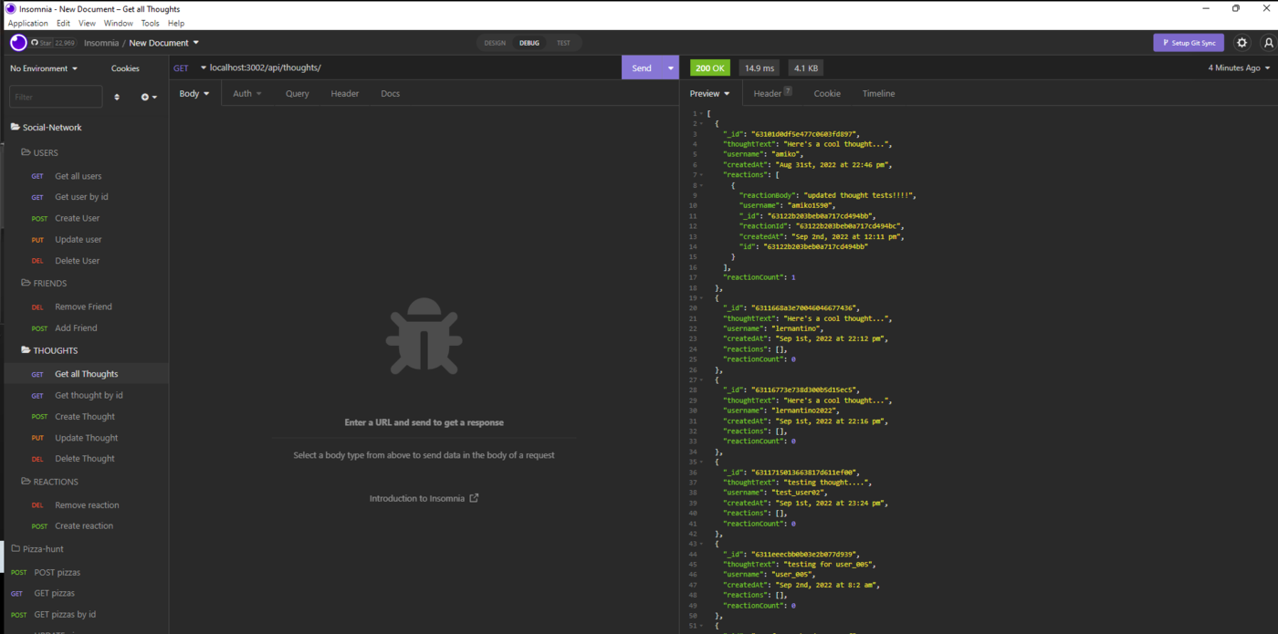Click the sort requests icon beside the filter
The height and width of the screenshot is (634, 1278).
click(118, 96)
